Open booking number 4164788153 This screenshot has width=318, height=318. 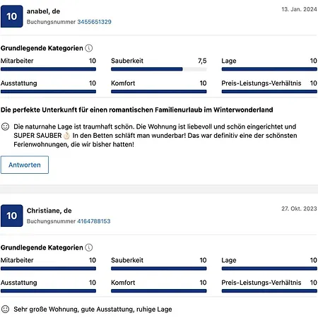point(94,221)
